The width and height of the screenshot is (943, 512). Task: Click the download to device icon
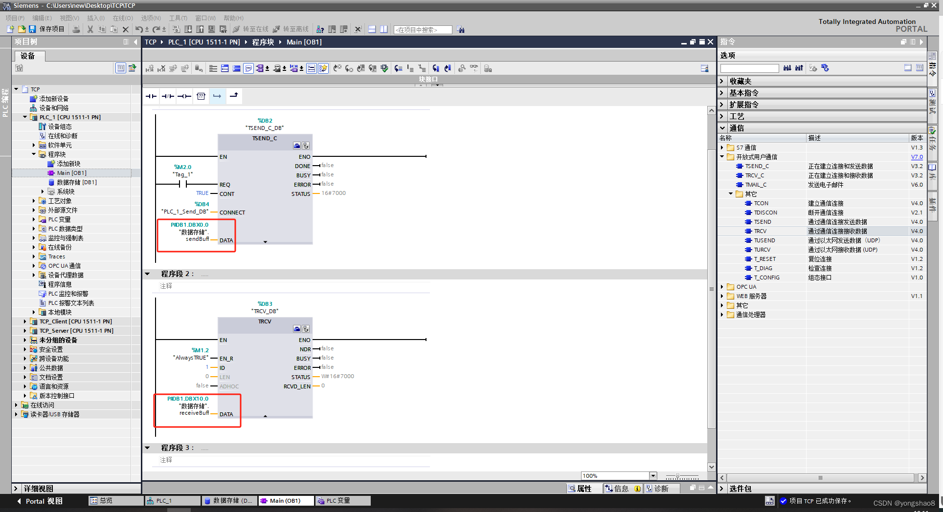tap(188, 29)
